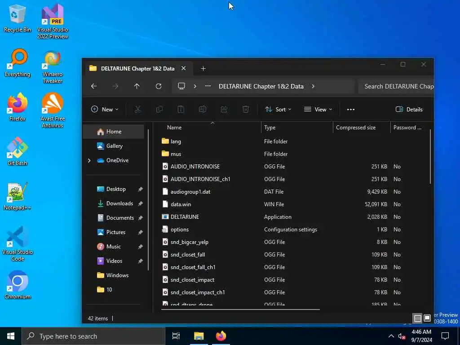Click the Delete trash icon in toolbar
Screen dimensions: 460x345
[246, 110]
